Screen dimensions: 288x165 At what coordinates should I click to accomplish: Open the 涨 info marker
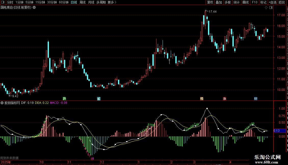pyautogui.click(x=225, y=98)
